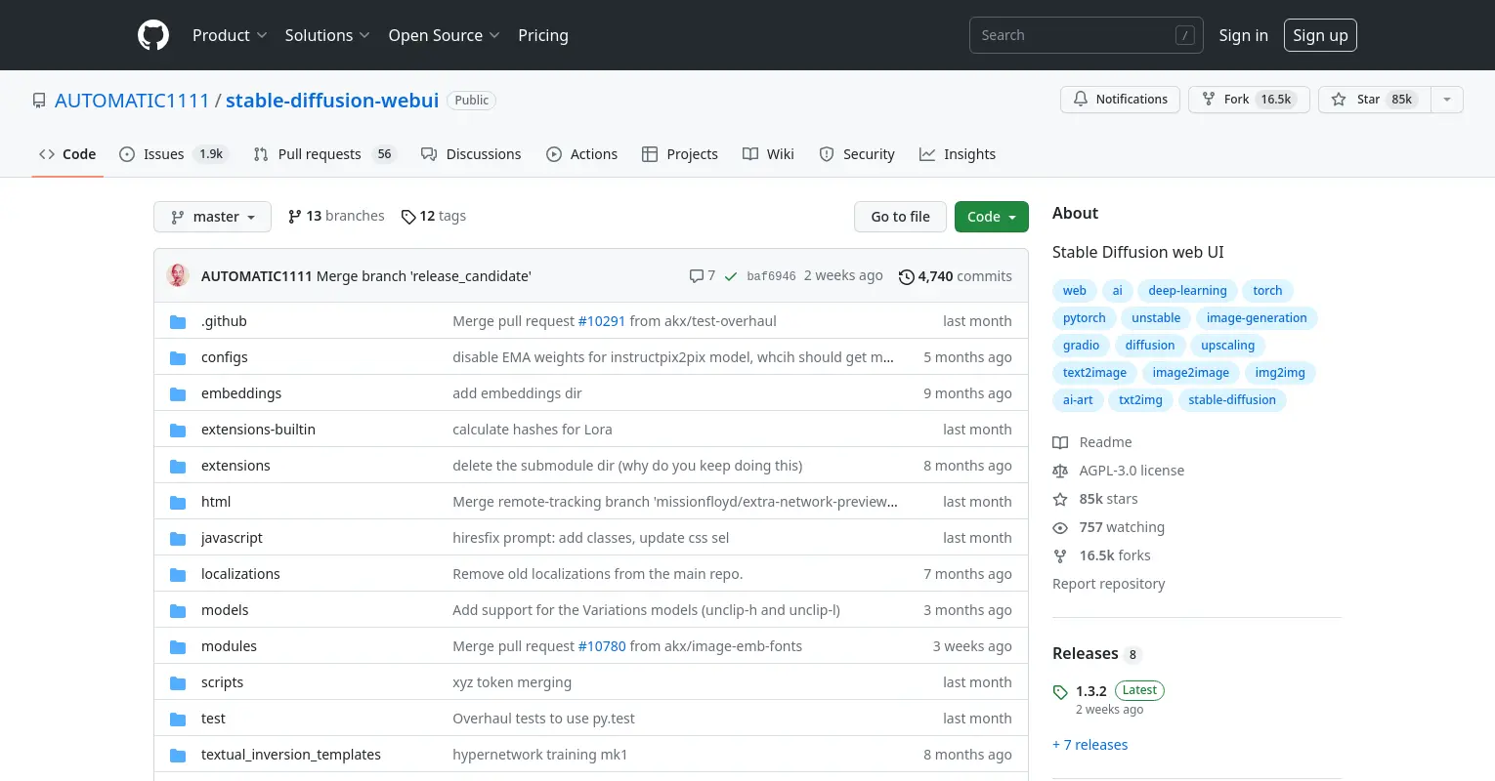Open the green Code dropdown button
1495x781 pixels.
coord(991,217)
